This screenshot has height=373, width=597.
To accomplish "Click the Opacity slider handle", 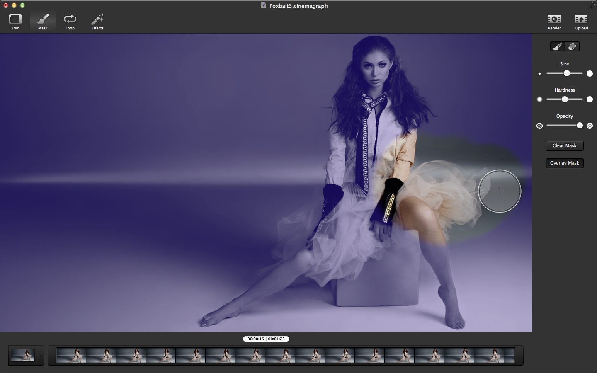I will (580, 126).
